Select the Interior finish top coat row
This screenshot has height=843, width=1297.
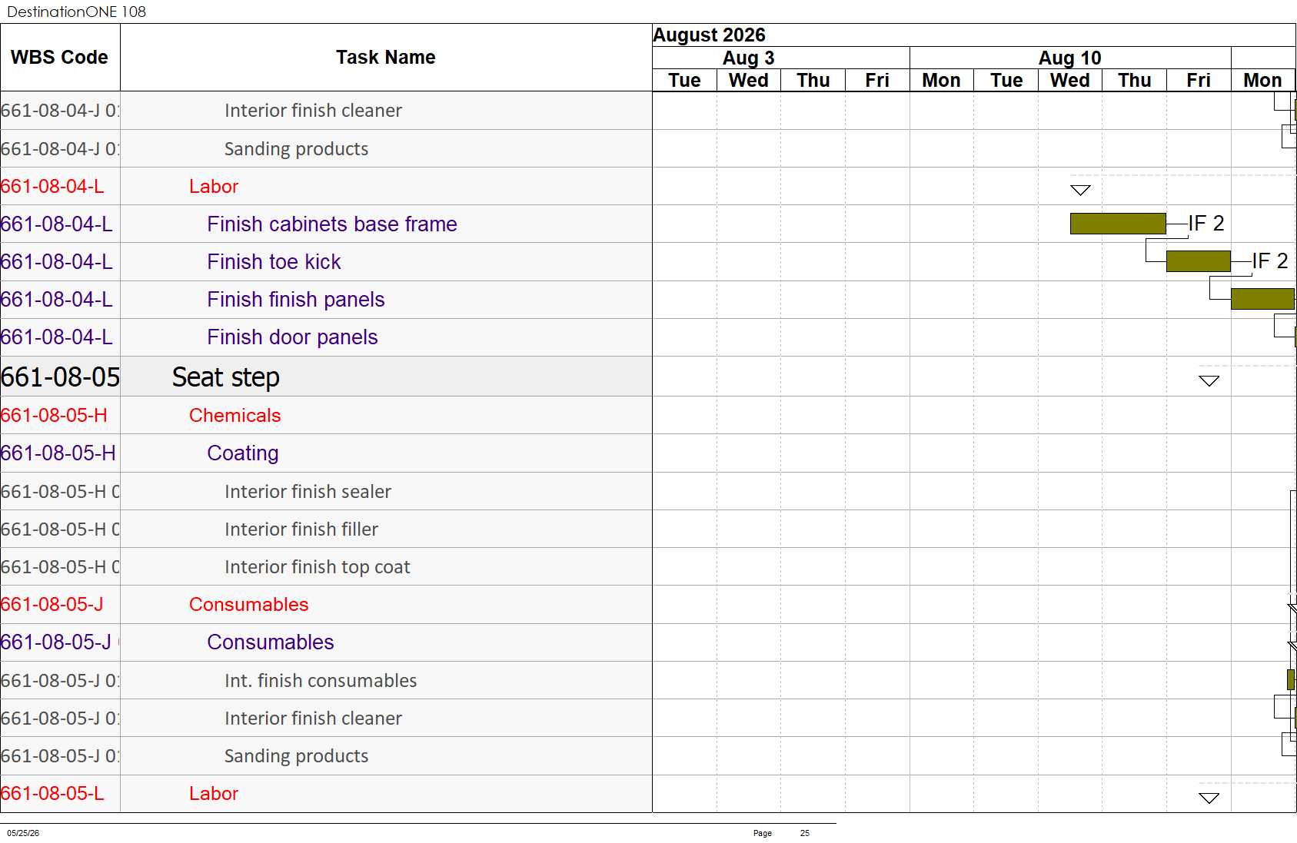pos(326,566)
